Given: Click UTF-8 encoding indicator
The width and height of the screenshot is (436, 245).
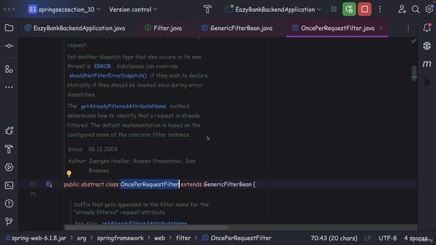Looking at the screenshot, I should 388,238.
